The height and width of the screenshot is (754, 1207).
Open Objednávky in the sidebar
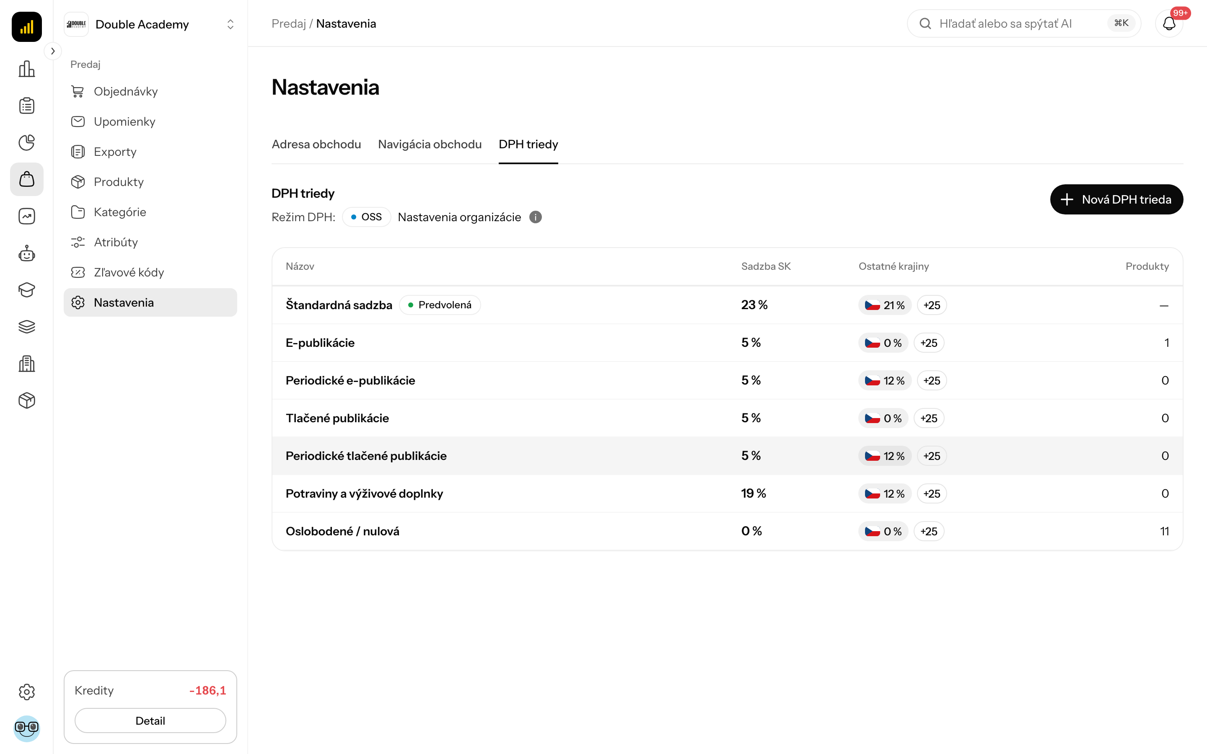coord(150,91)
